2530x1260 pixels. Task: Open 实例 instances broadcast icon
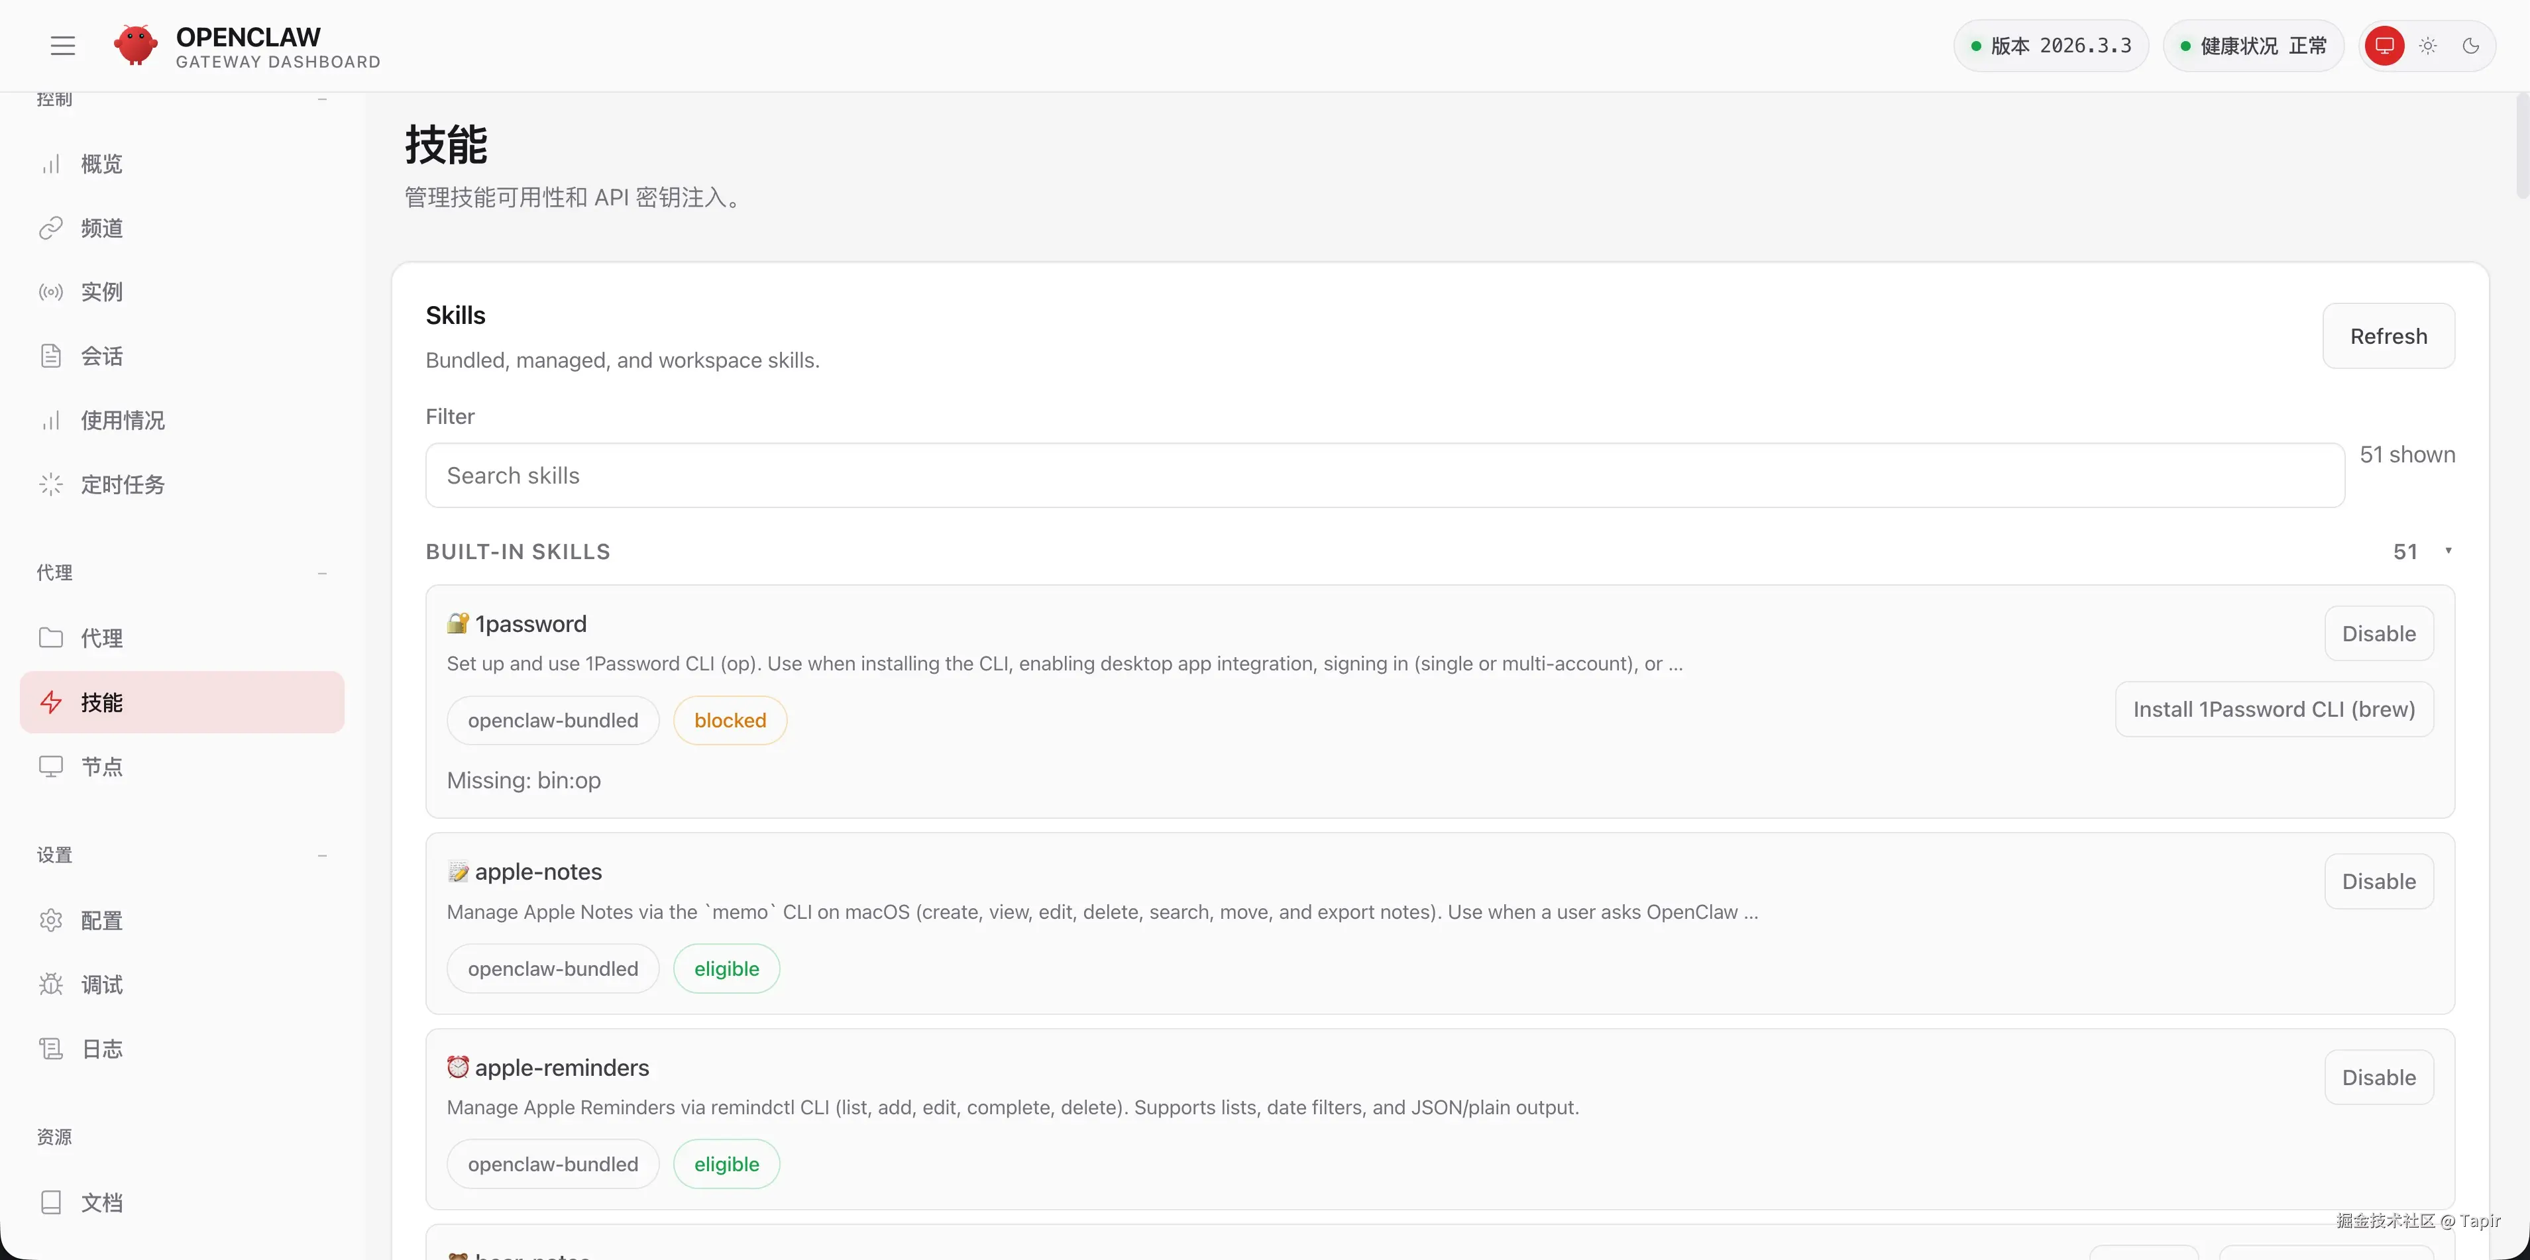(x=51, y=291)
